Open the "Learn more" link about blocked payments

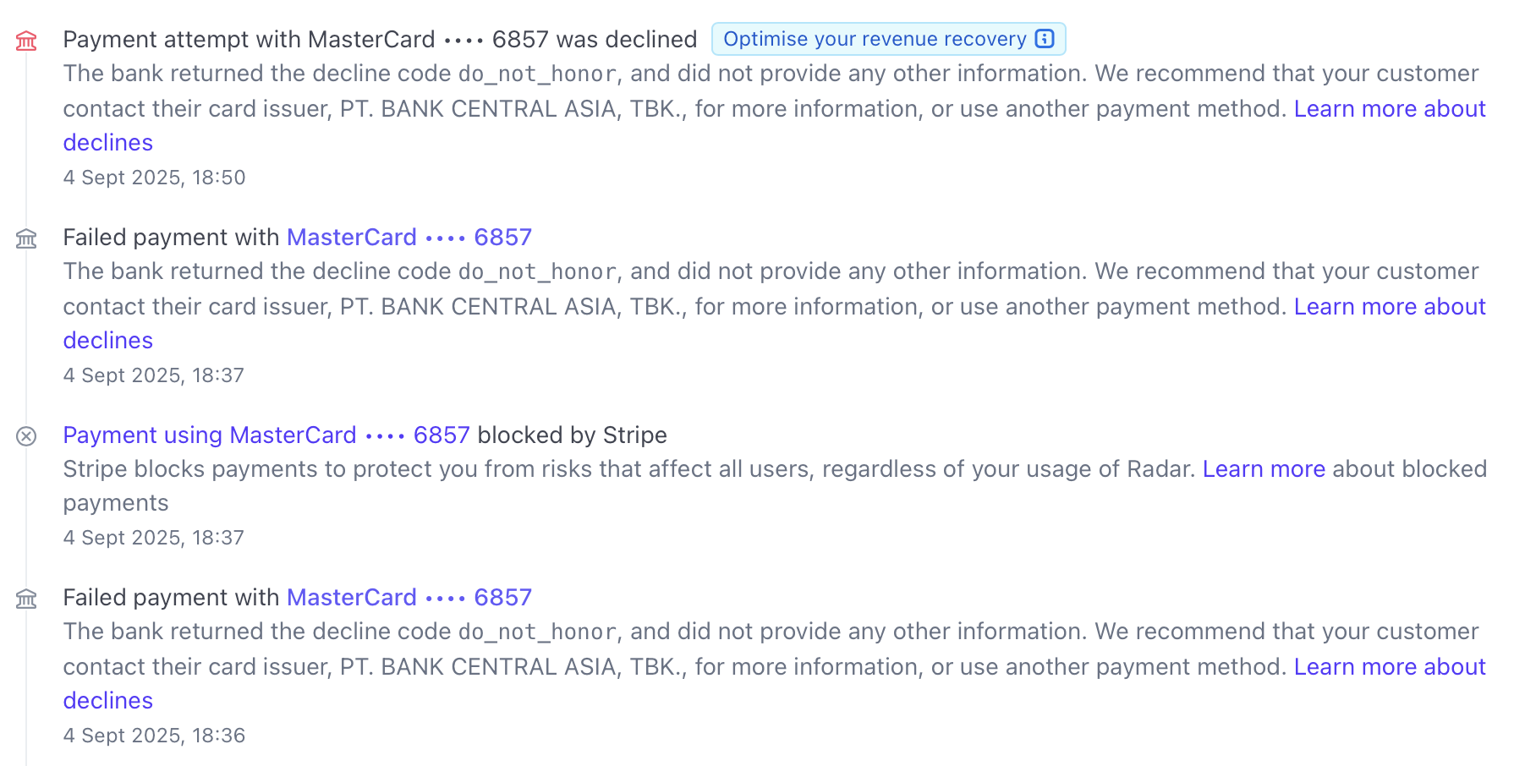[x=1264, y=469]
